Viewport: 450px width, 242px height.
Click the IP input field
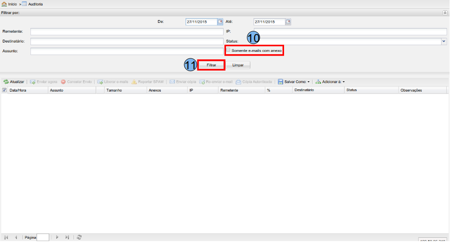pyautogui.click(x=351, y=31)
